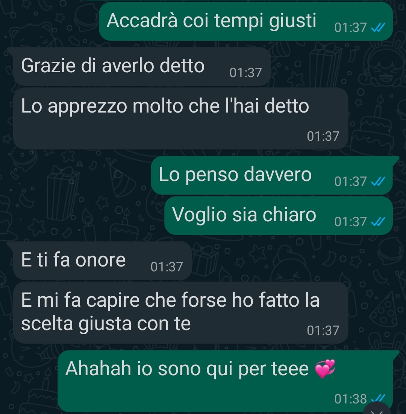
Task: Select the 'Lo penso davvero' message
Action: (x=272, y=175)
